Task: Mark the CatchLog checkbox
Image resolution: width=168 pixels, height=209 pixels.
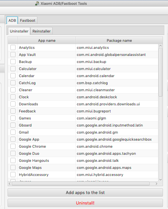Action: pos(13,83)
